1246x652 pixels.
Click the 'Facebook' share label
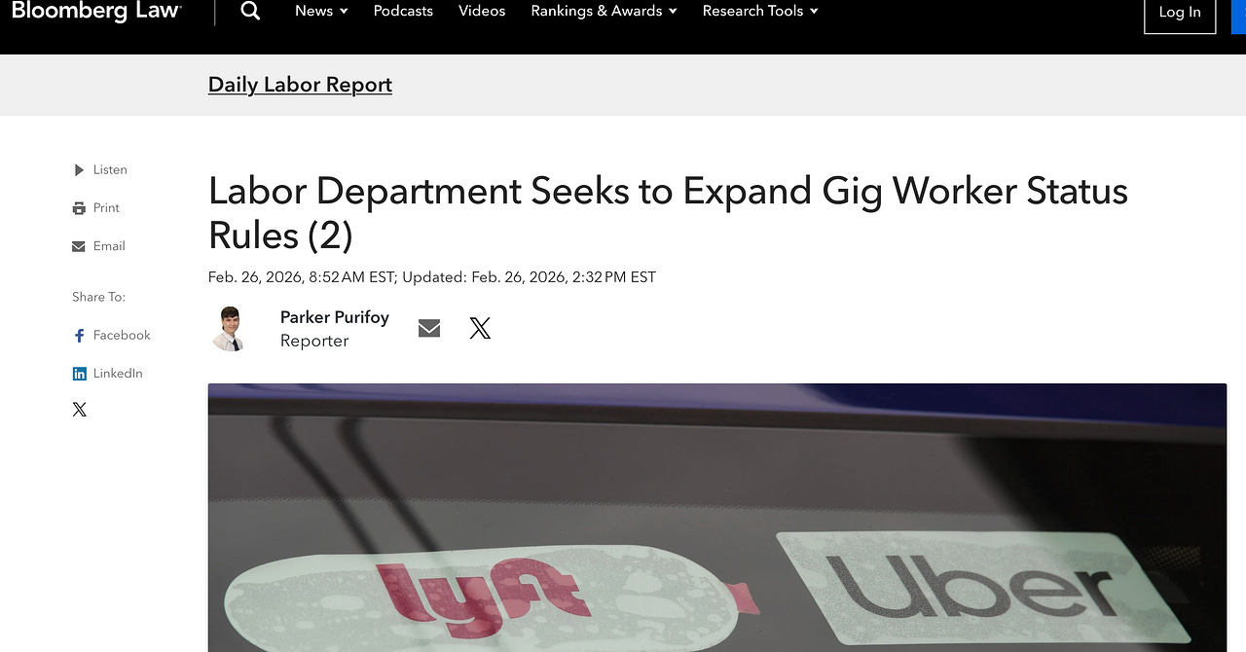tap(122, 336)
